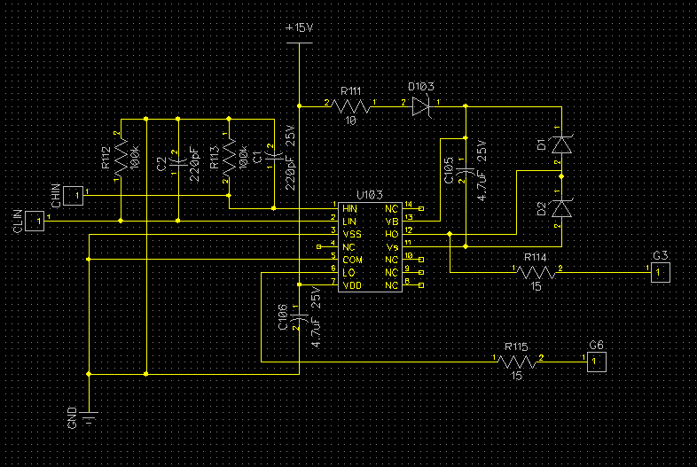Select the CLIN connector box
The height and width of the screenshot is (467, 697).
click(35, 221)
